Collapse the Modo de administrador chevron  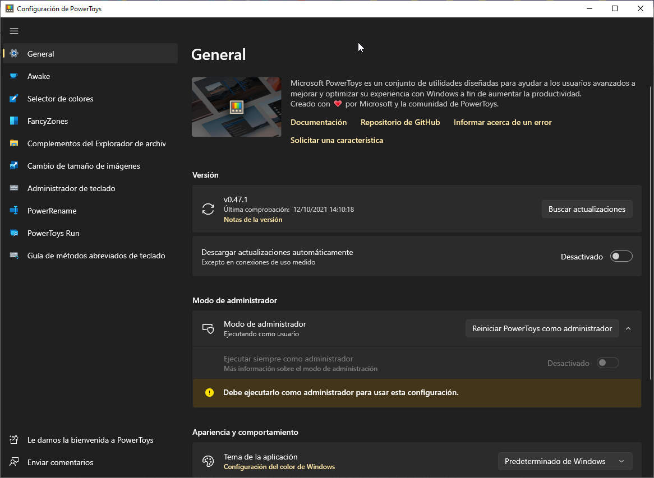tap(628, 328)
